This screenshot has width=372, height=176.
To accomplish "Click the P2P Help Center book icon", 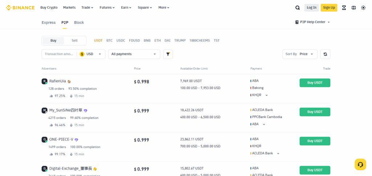I will pyautogui.click(x=296, y=22).
